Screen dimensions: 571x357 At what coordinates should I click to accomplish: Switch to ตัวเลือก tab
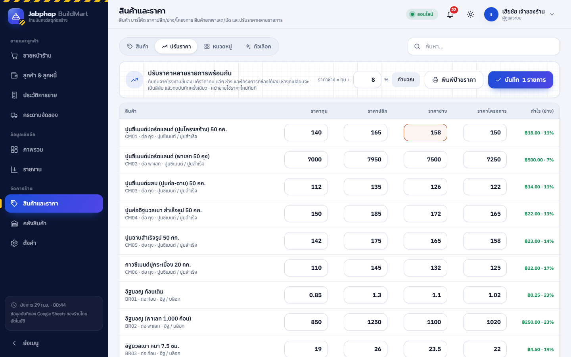[258, 46]
